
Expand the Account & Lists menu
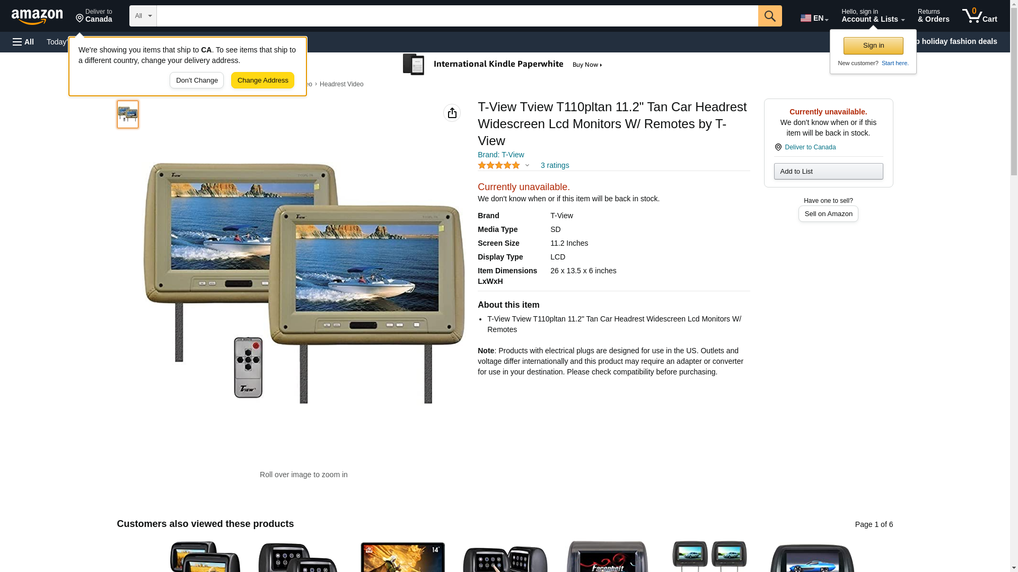(873, 16)
